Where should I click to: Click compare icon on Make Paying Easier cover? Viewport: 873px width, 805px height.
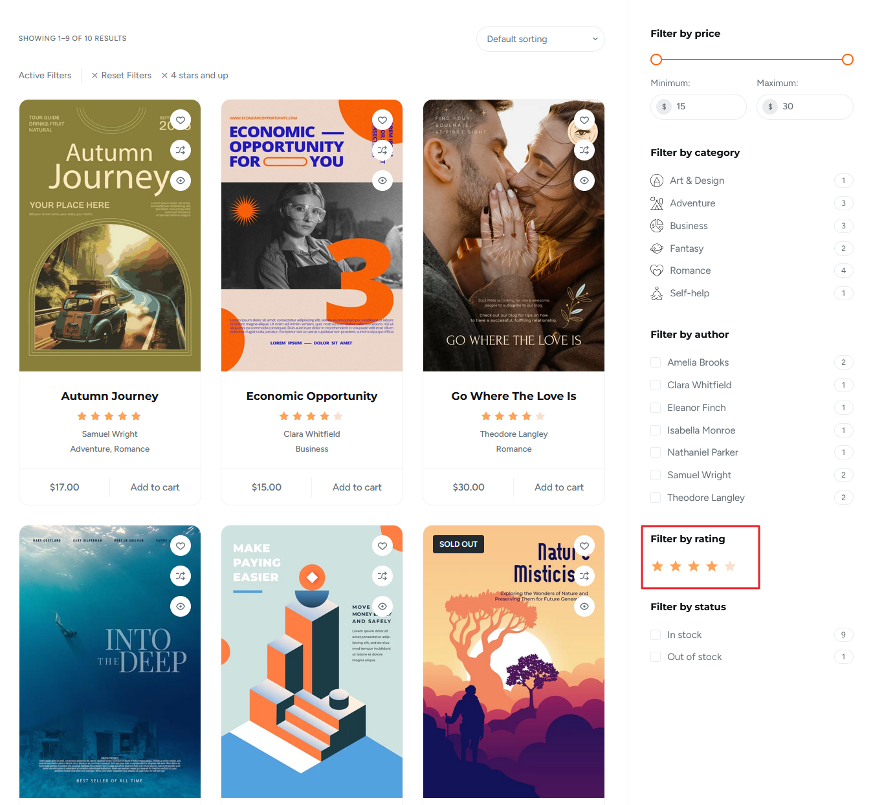(x=382, y=576)
